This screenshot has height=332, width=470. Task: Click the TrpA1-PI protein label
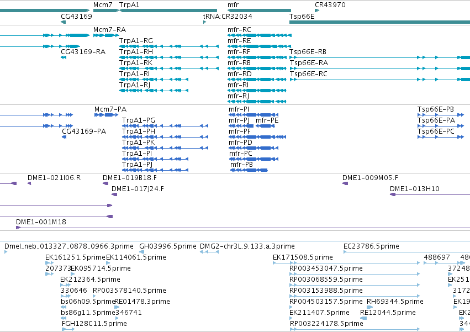tap(137, 154)
